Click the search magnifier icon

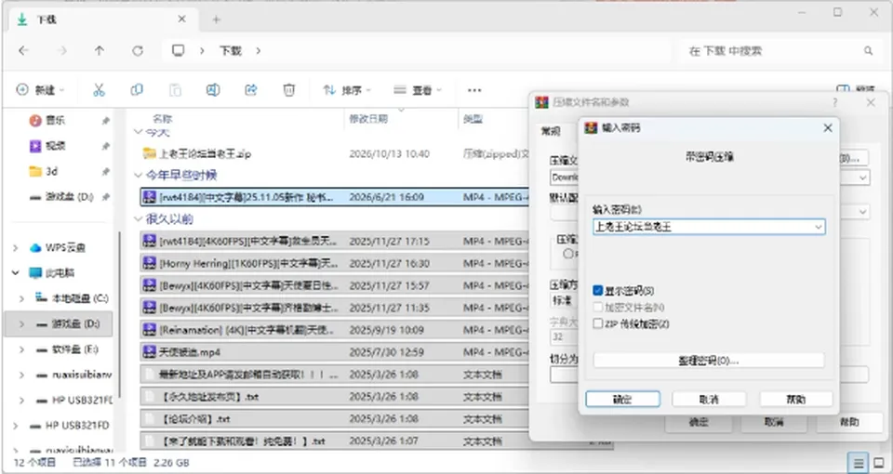869,50
